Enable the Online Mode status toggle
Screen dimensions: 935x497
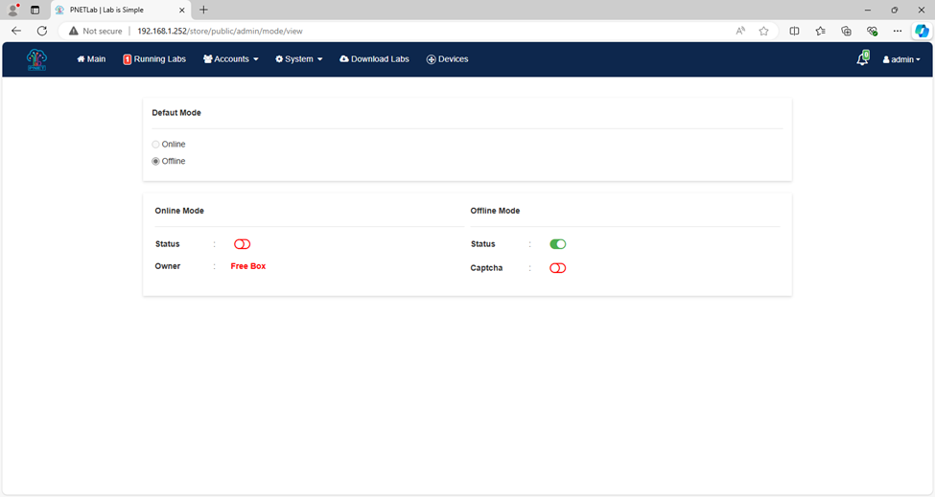point(242,244)
